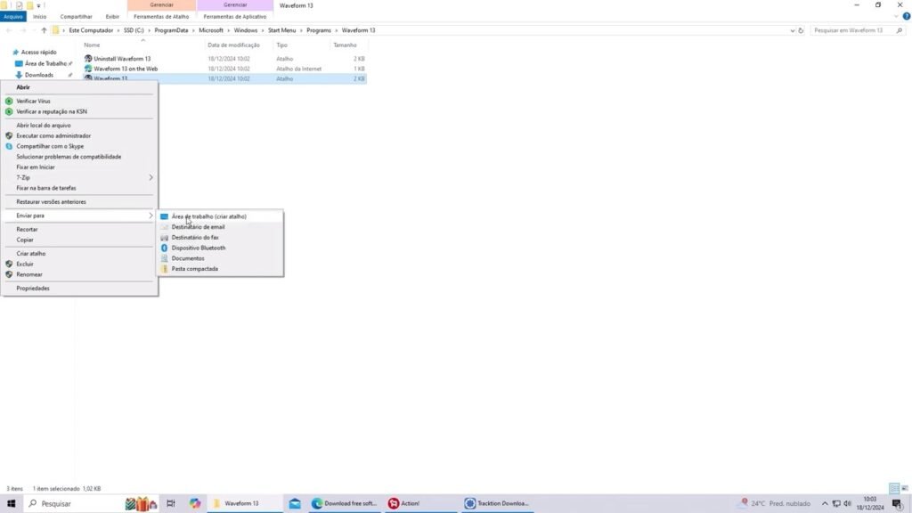Click the Windows breadcrumb in address bar
The width and height of the screenshot is (912, 513).
(246, 30)
